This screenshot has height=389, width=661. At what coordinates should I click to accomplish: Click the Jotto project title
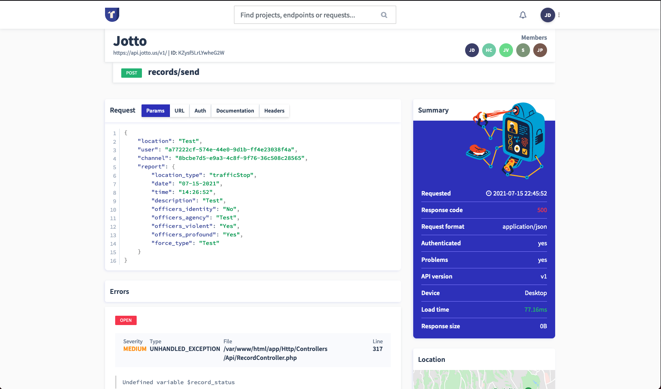pyautogui.click(x=130, y=41)
